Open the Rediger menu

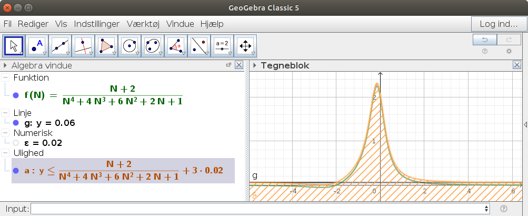coord(33,24)
